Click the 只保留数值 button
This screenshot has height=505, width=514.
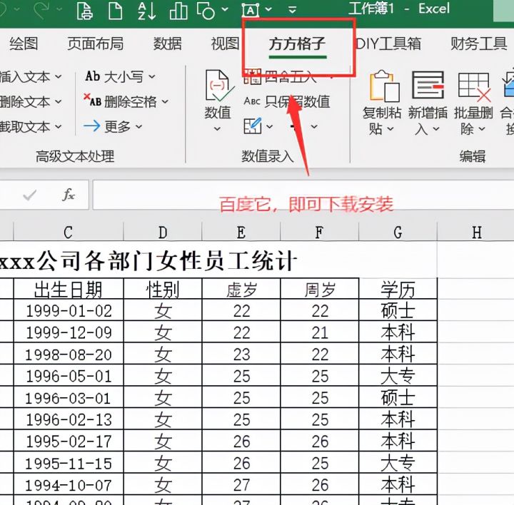point(287,101)
